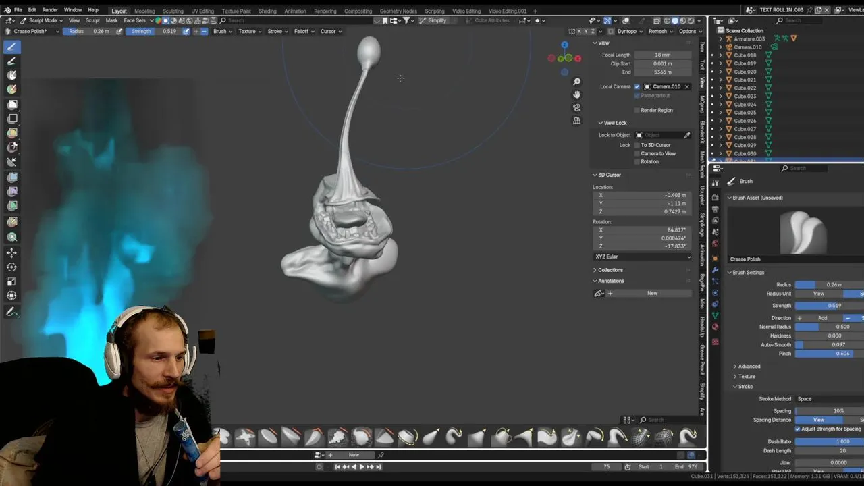
Task: Enable Camera to View lock checkbox
Action: tap(637, 153)
